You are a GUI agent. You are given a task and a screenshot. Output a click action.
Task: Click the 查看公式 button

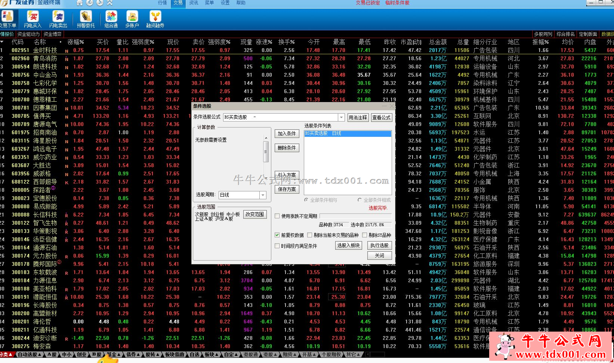tap(381, 117)
